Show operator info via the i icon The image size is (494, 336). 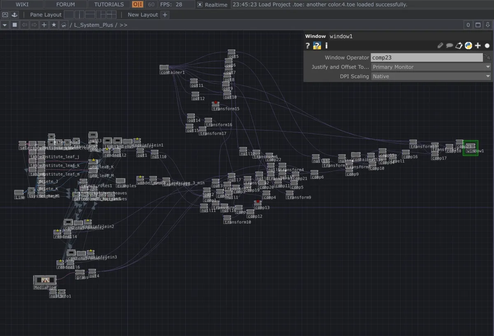click(x=326, y=46)
